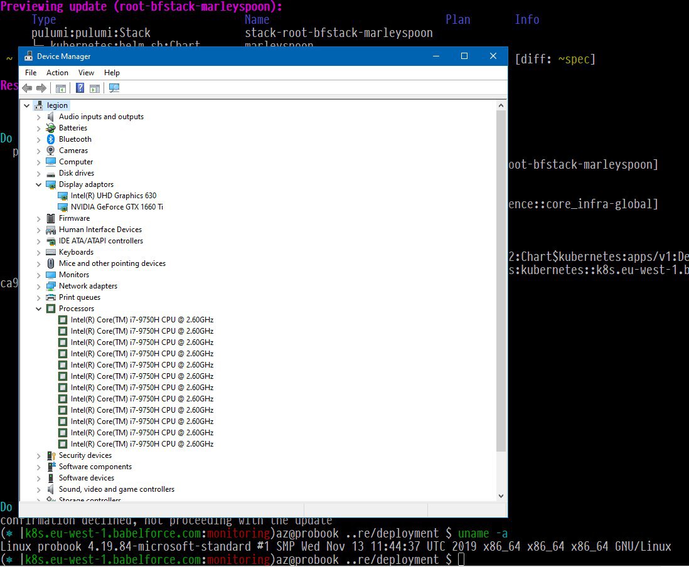Select the Cameras label
The height and width of the screenshot is (567, 689).
pyautogui.click(x=73, y=151)
